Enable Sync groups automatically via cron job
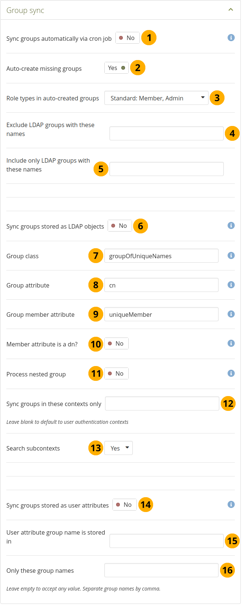Image resolution: width=243 pixels, height=605 pixels. pos(127,38)
